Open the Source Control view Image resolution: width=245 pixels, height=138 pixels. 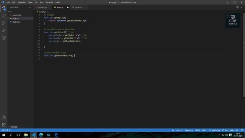3,23
